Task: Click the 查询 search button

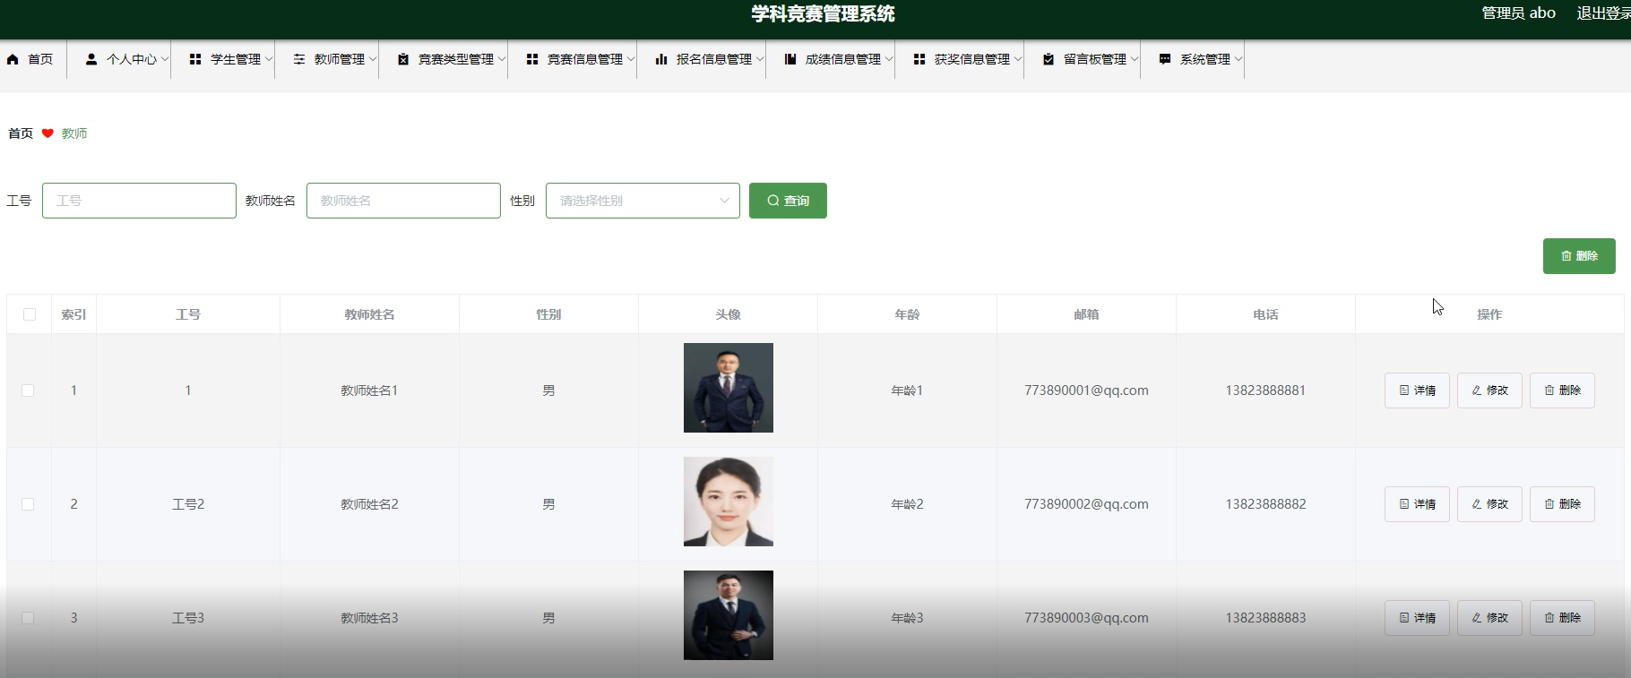Action: pyautogui.click(x=788, y=201)
